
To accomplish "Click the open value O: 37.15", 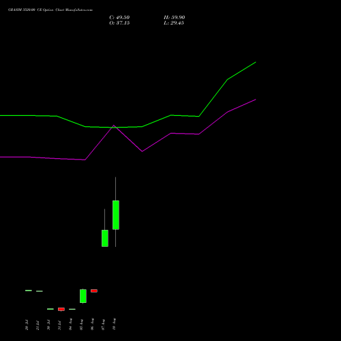I will [x=119, y=23].
